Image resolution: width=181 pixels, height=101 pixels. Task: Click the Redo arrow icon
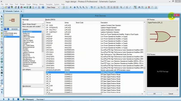pyautogui.click(x=94, y=7)
